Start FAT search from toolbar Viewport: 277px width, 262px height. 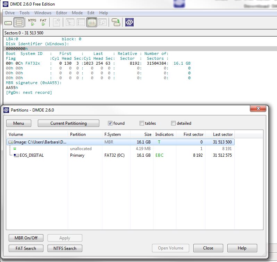click(x=43, y=22)
